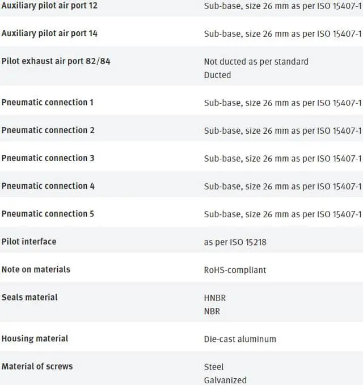Click the "Pneumatic connection 5" row label
This screenshot has height=385, width=363.
[48, 214]
